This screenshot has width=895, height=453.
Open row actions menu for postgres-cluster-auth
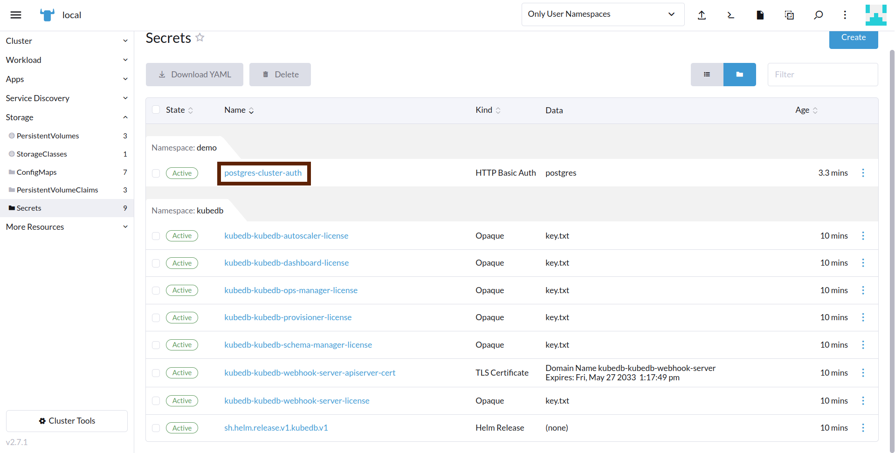(x=863, y=173)
